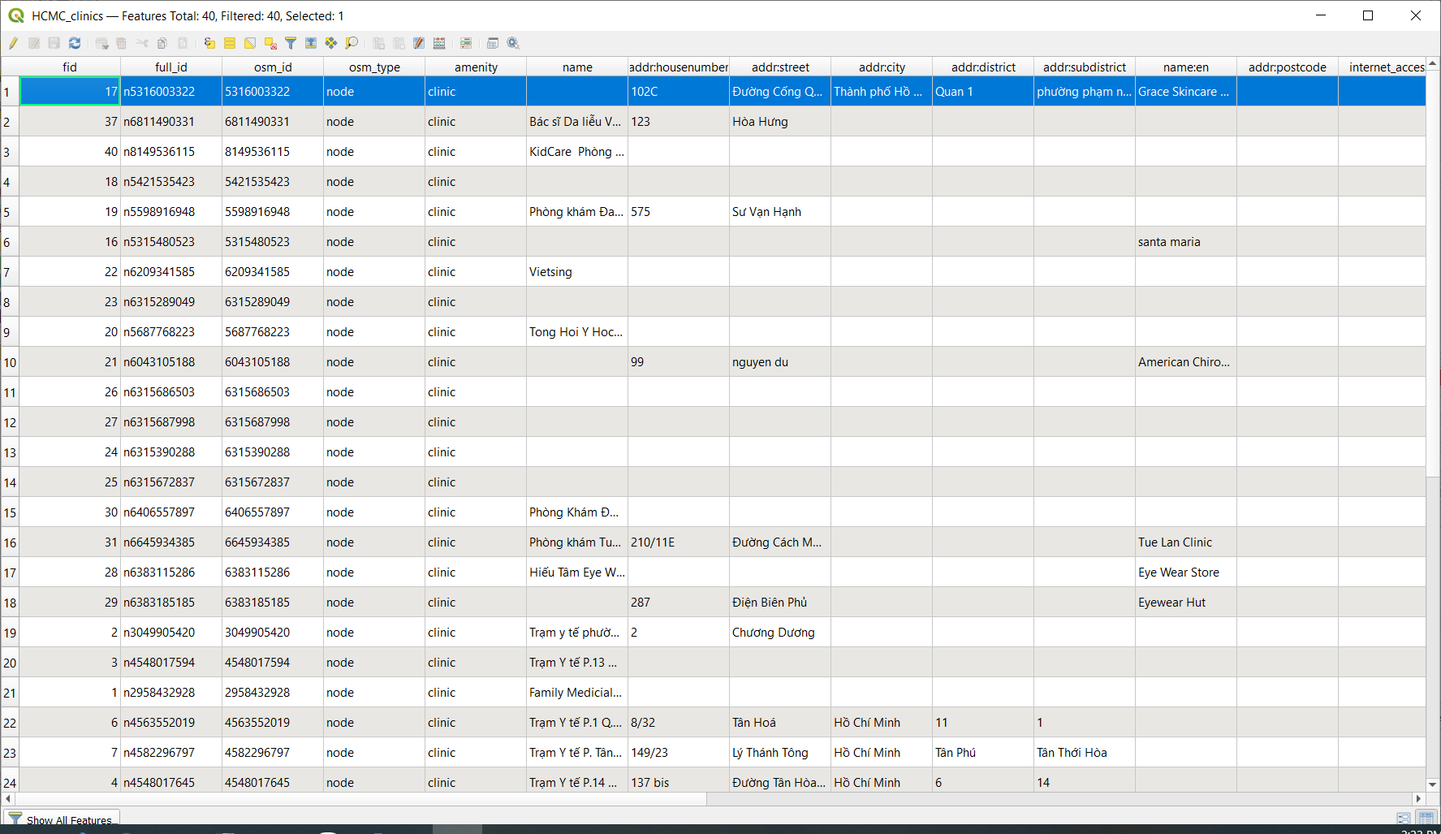Toggle multi edit mode icon
The width and height of the screenshot is (1441, 834).
click(34, 43)
